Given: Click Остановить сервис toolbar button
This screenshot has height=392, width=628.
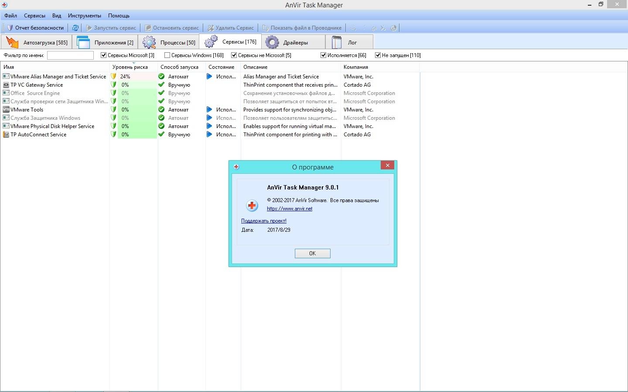Looking at the screenshot, I should pos(172,27).
